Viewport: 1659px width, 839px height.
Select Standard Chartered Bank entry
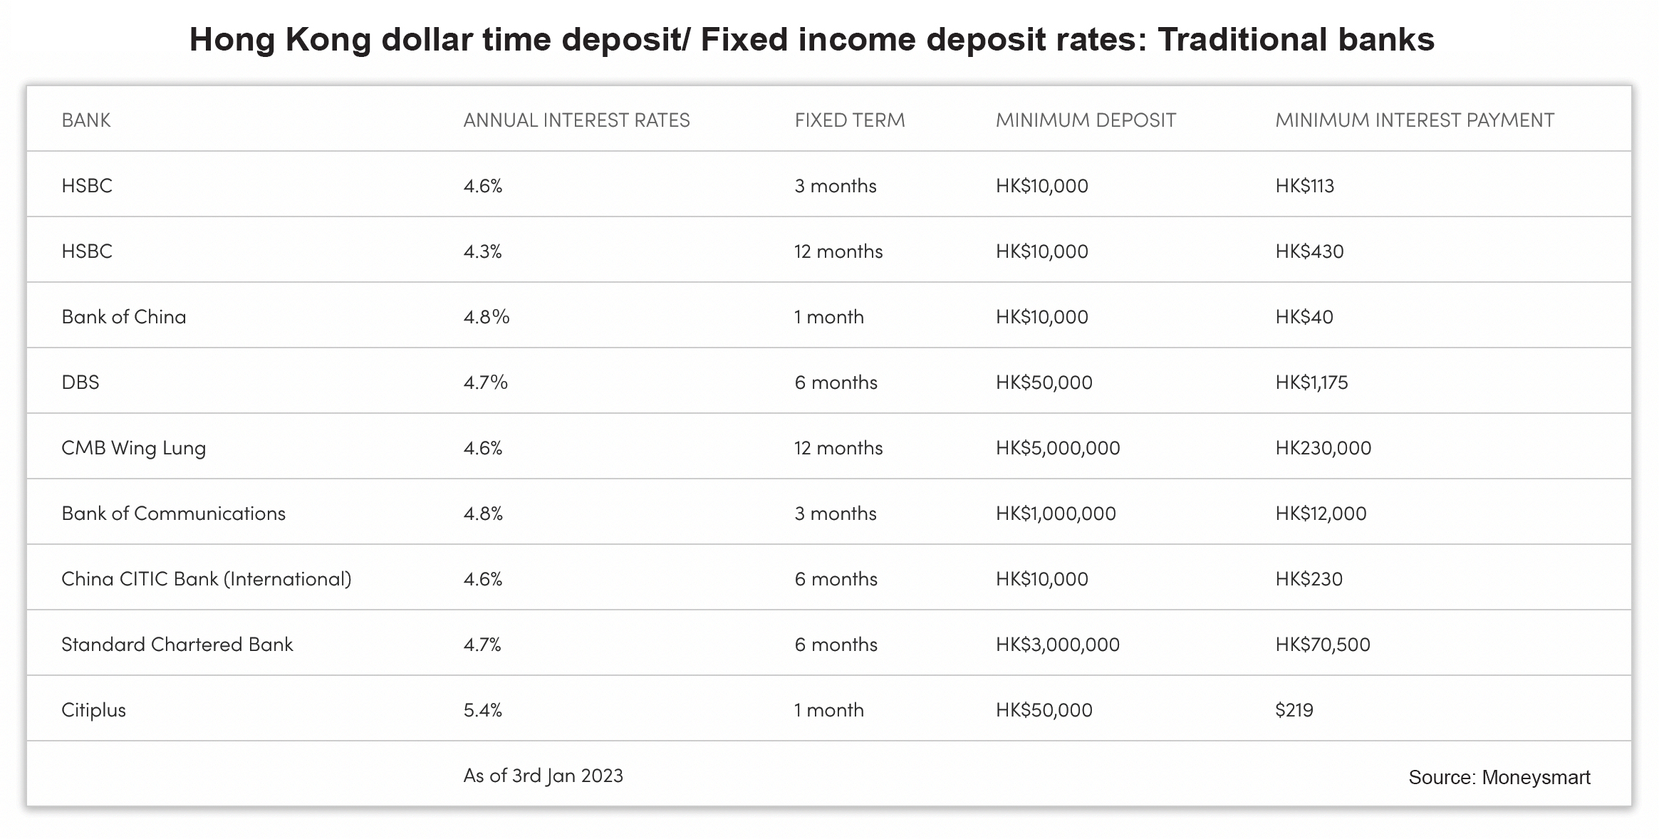[x=177, y=644]
